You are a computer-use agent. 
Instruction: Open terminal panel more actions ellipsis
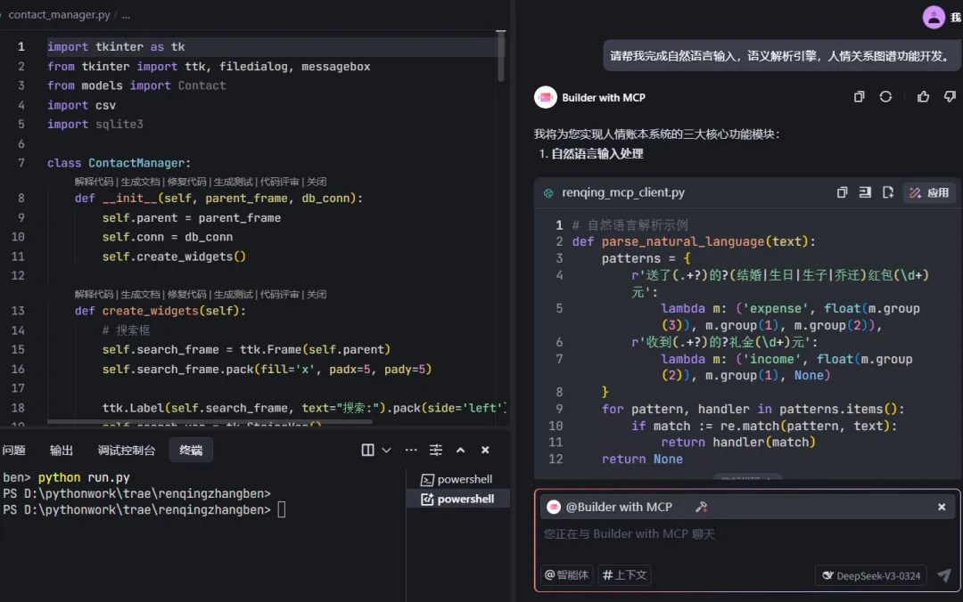412,451
